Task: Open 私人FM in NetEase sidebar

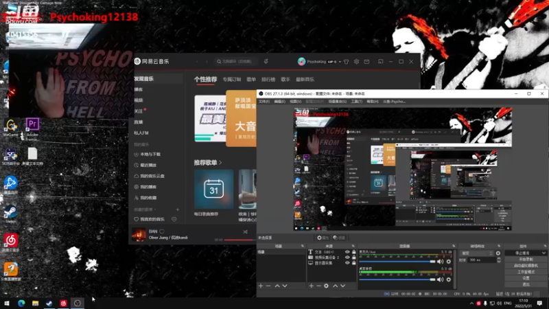Action: pyautogui.click(x=141, y=133)
